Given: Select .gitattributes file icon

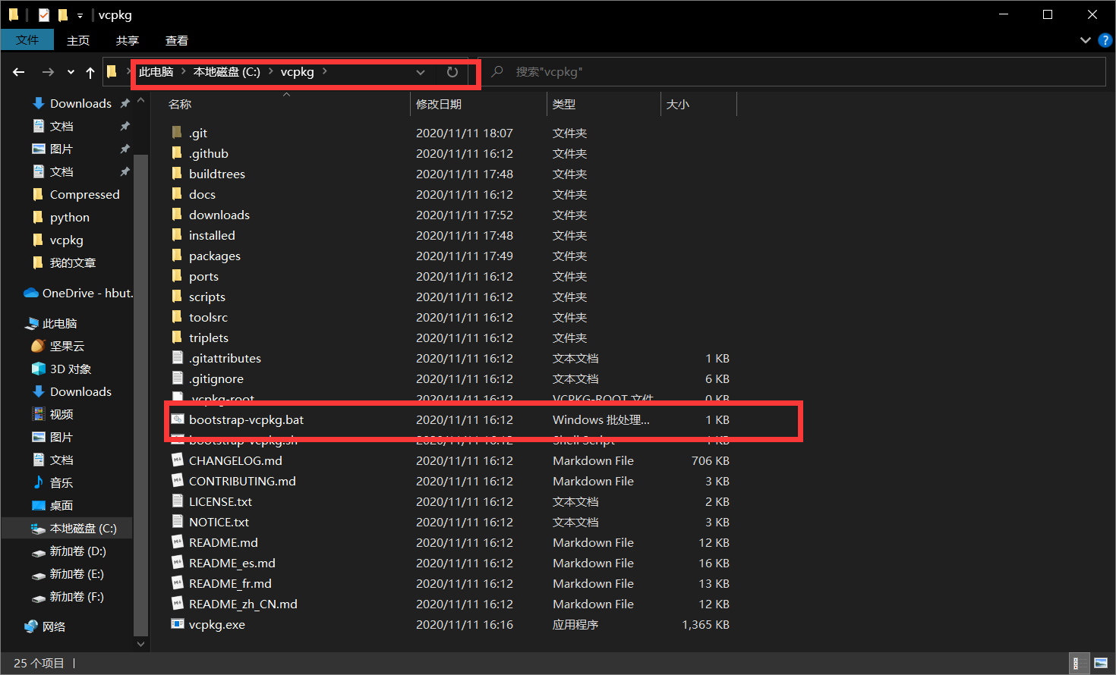Looking at the screenshot, I should pyautogui.click(x=177, y=358).
